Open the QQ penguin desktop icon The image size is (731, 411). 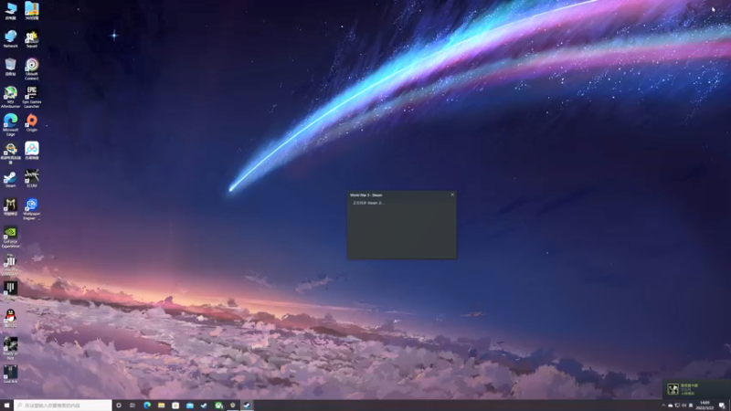point(10,318)
